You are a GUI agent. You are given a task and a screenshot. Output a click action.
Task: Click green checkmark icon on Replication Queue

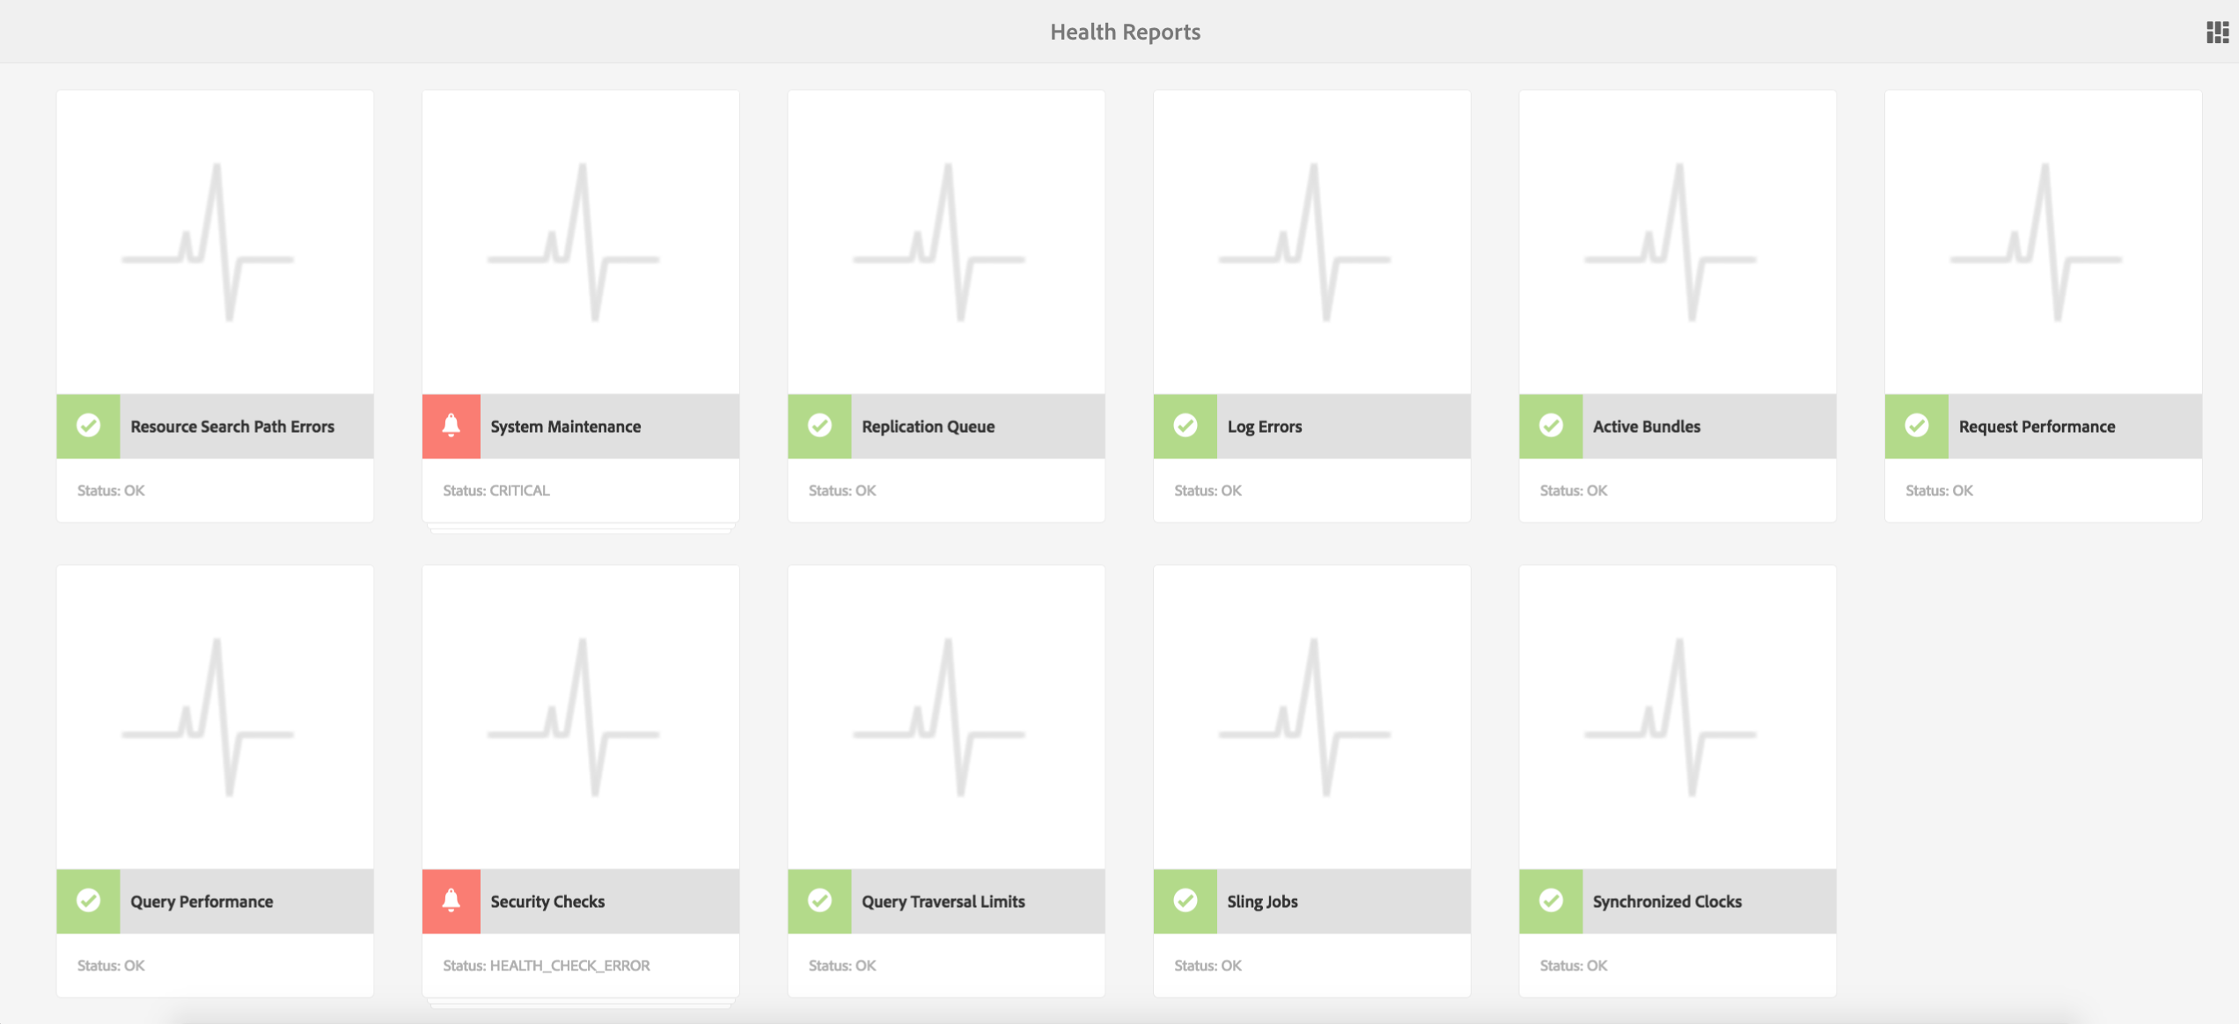(819, 426)
